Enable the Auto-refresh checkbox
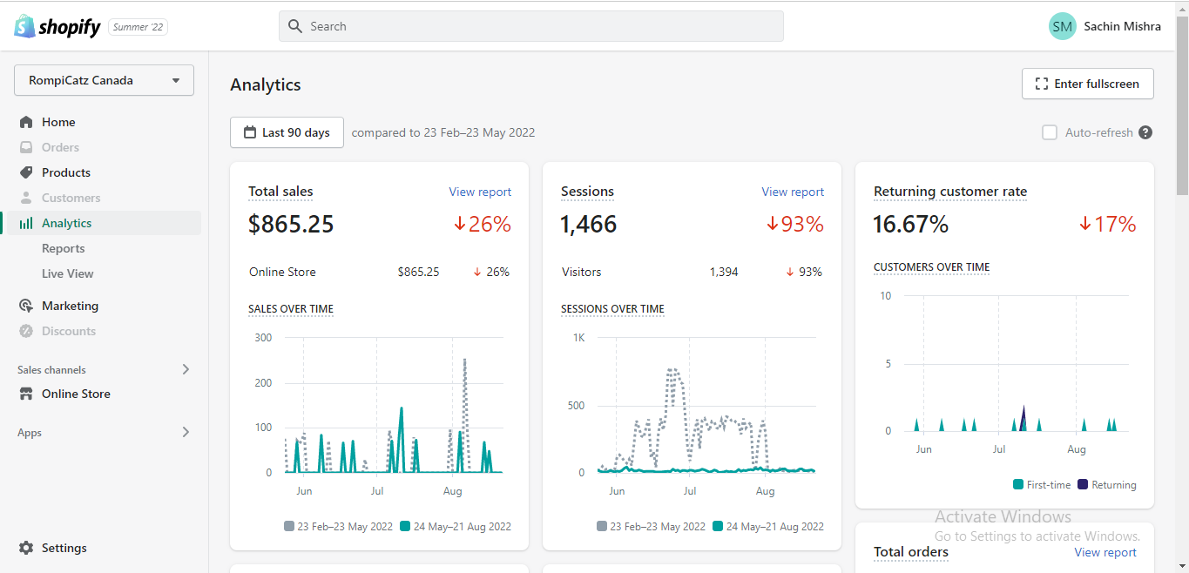Viewport: 1189px width, 573px height. [1050, 132]
